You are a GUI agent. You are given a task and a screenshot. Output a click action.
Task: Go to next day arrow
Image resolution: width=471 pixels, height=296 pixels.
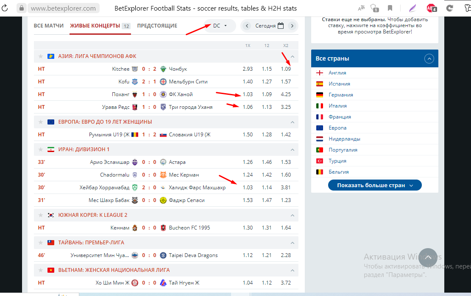(292, 26)
